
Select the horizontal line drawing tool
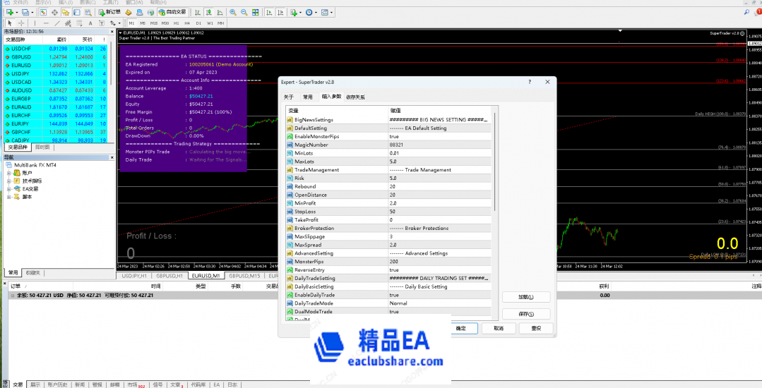pyautogui.click(x=46, y=23)
